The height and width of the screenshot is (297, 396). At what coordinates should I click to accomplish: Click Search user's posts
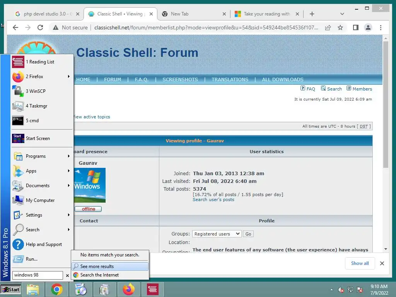(213, 200)
